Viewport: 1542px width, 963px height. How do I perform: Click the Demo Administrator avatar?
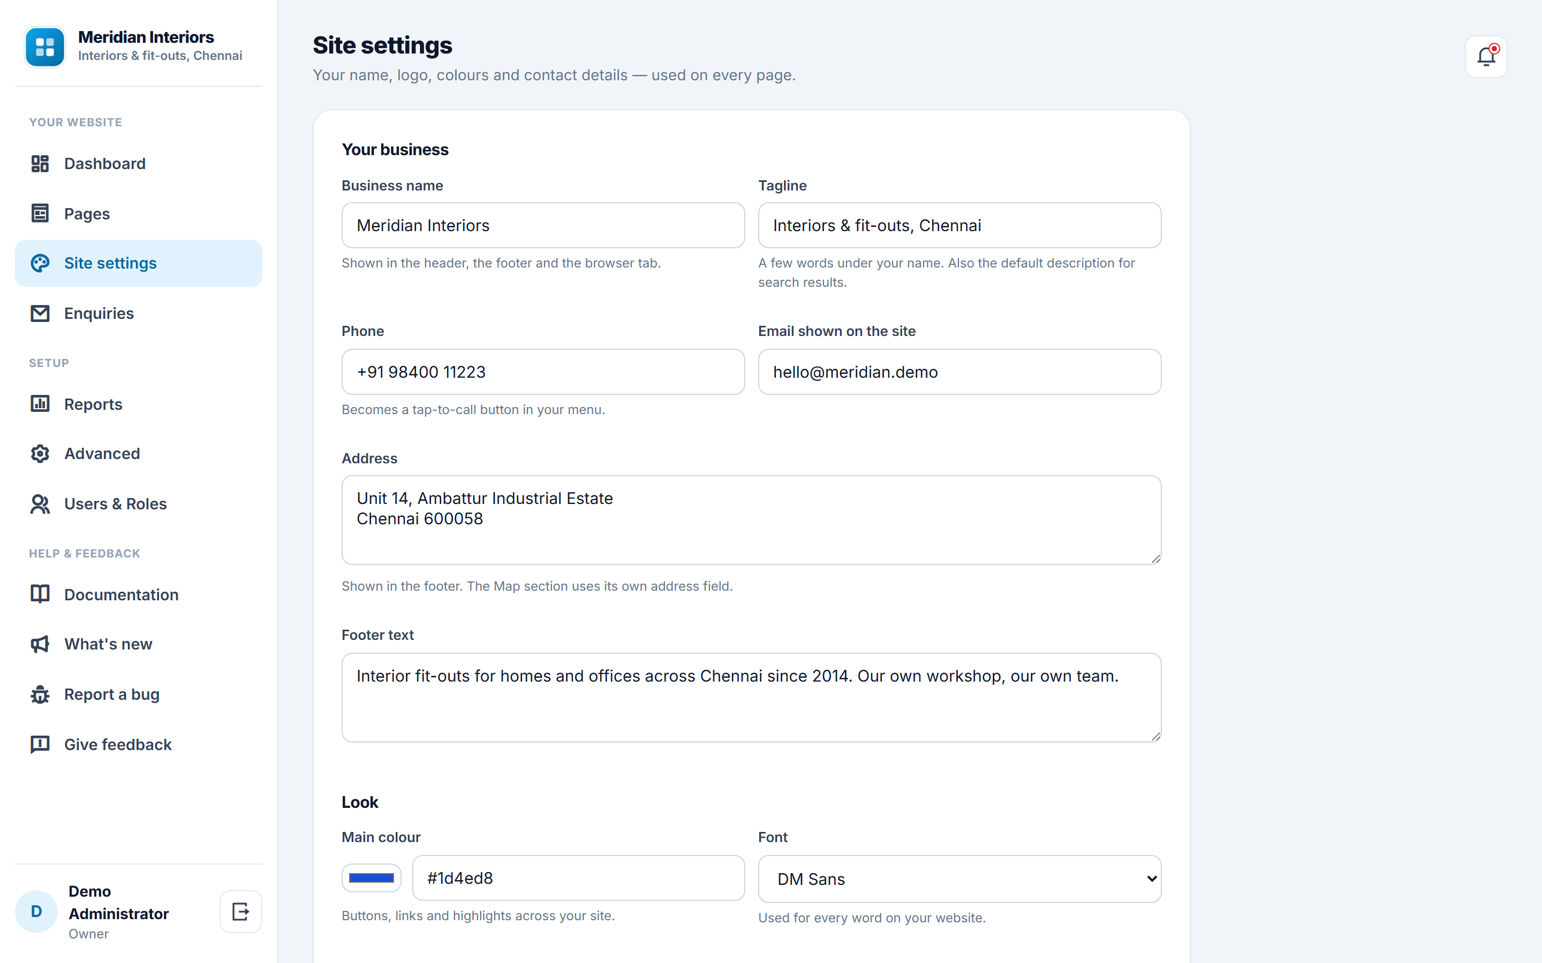pyautogui.click(x=36, y=912)
